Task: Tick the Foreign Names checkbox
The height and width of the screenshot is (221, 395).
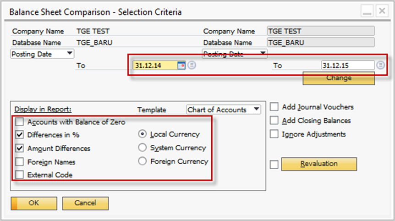Action: click(x=19, y=162)
